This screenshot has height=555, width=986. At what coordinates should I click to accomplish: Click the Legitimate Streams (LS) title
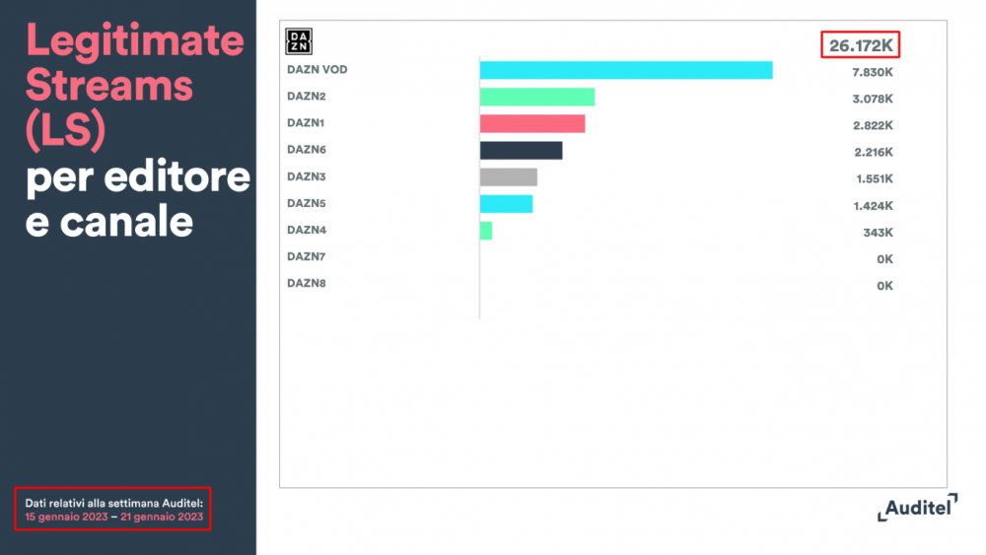click(134, 87)
